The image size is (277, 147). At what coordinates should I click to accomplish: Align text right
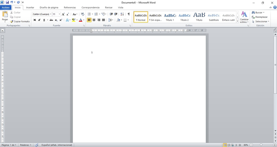[x=99, y=20]
